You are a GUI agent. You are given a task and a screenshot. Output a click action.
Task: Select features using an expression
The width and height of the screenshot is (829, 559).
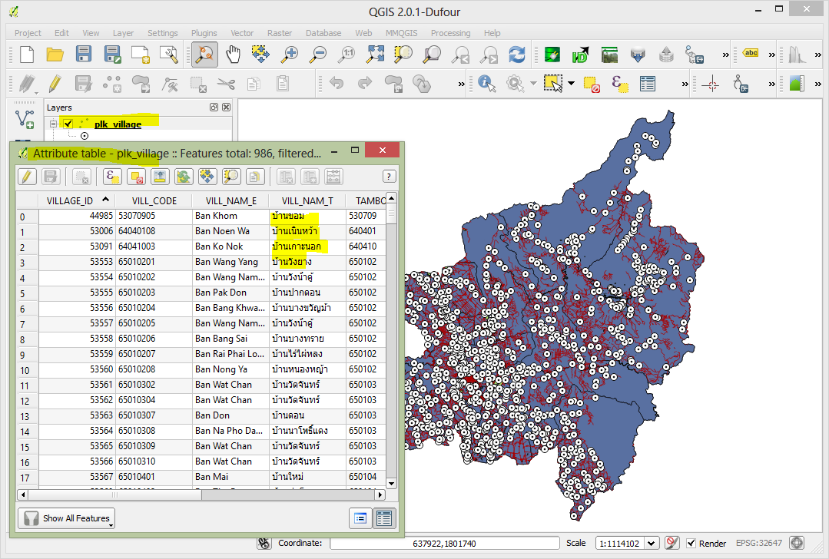111,176
